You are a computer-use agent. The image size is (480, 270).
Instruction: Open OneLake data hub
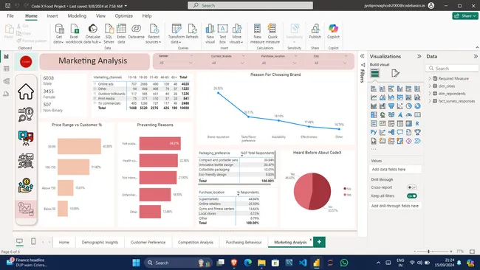pyautogui.click(x=92, y=34)
